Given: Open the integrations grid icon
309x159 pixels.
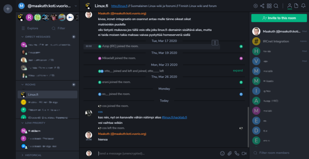Looking at the screenshot, I should [x=269, y=6].
